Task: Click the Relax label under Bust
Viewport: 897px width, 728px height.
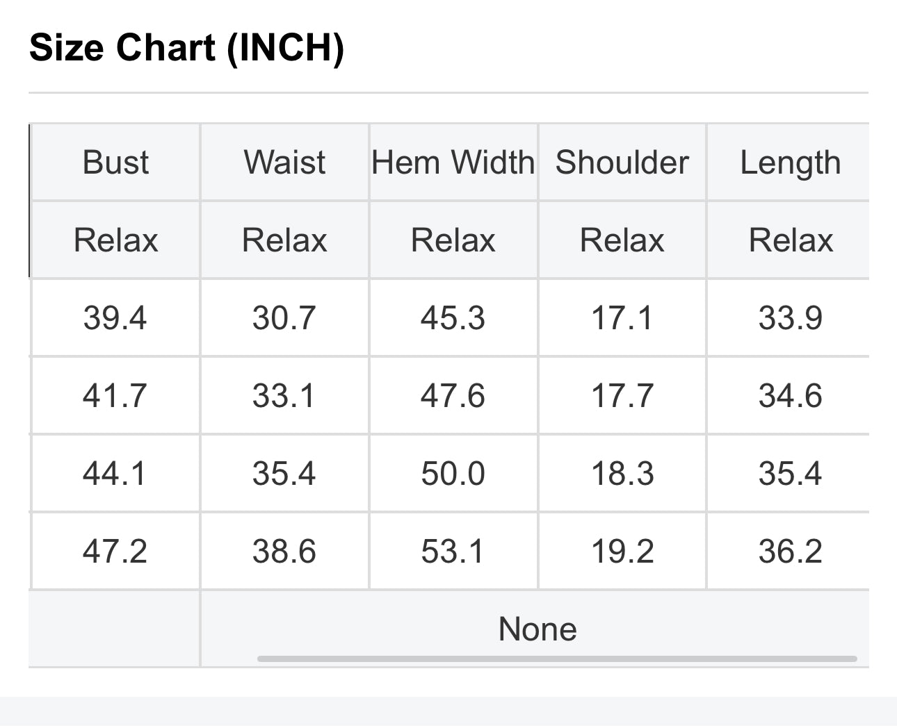Action: [x=115, y=240]
